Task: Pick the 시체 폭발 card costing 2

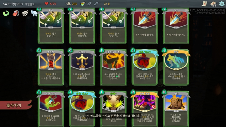Action: point(145,109)
